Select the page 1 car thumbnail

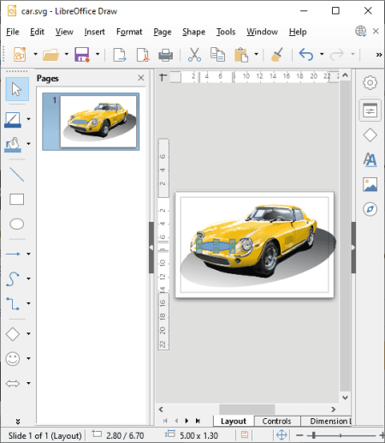tap(98, 122)
